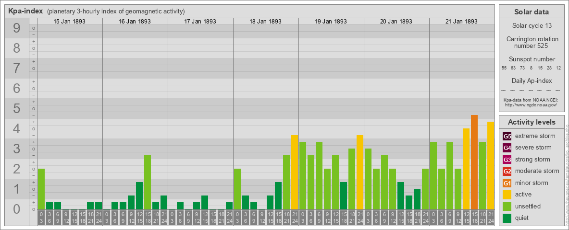Click the yellow 21-24 bar on 19 Jan 1893
The image size is (569, 230).
tap(359, 172)
